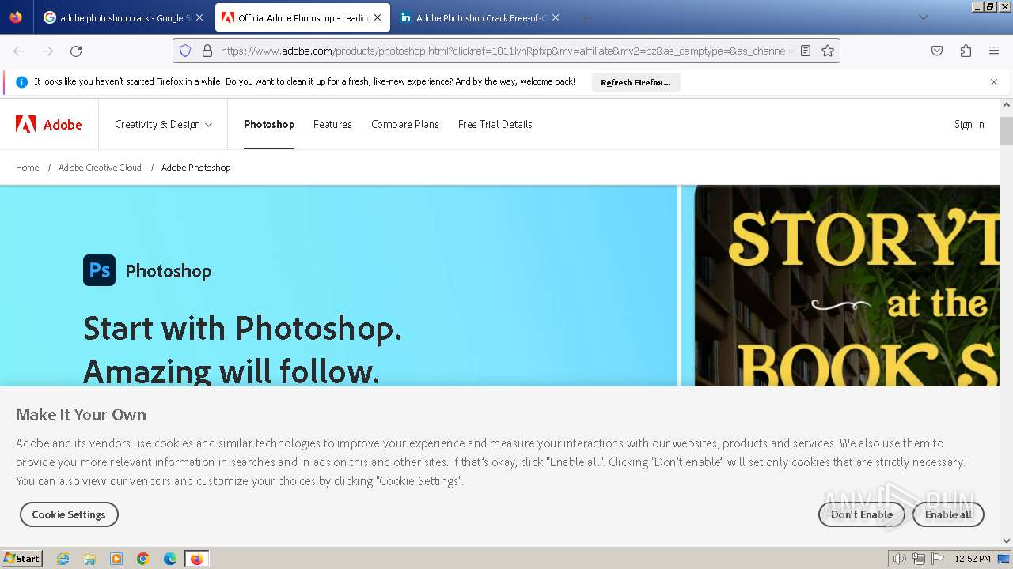
Task: Click the adobe.com URL in the address bar
Action: [506, 51]
